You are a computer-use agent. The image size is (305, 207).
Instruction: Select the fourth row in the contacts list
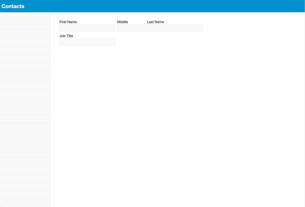click(x=25, y=42)
